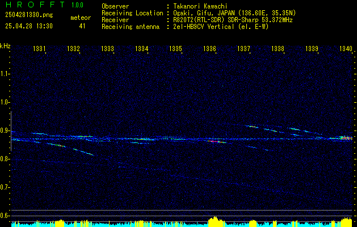Image resolution: width=357 pixels, height=227 pixels.
Task: Click the 1.1 kHz axis label
Action: pos(5,74)
